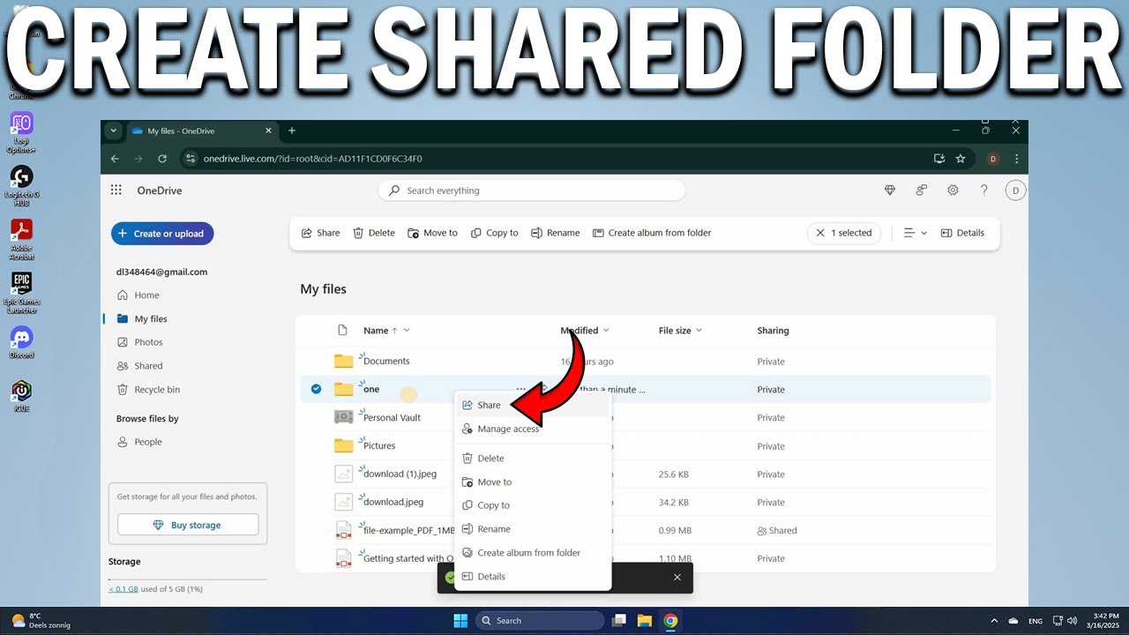
Task: Click Delete in the command bar
Action: click(x=374, y=233)
